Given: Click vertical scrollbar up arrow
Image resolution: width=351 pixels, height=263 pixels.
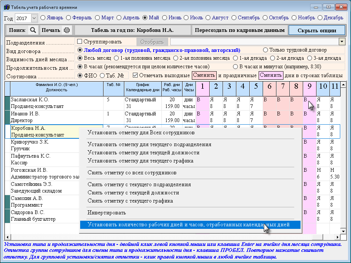Looking at the screenshot, I should (343, 85).
